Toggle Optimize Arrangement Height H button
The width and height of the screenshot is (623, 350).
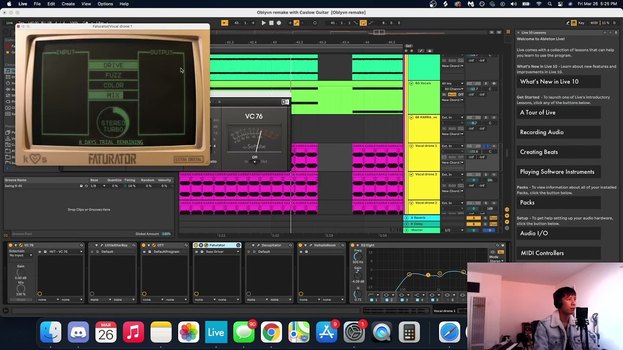click(x=492, y=33)
